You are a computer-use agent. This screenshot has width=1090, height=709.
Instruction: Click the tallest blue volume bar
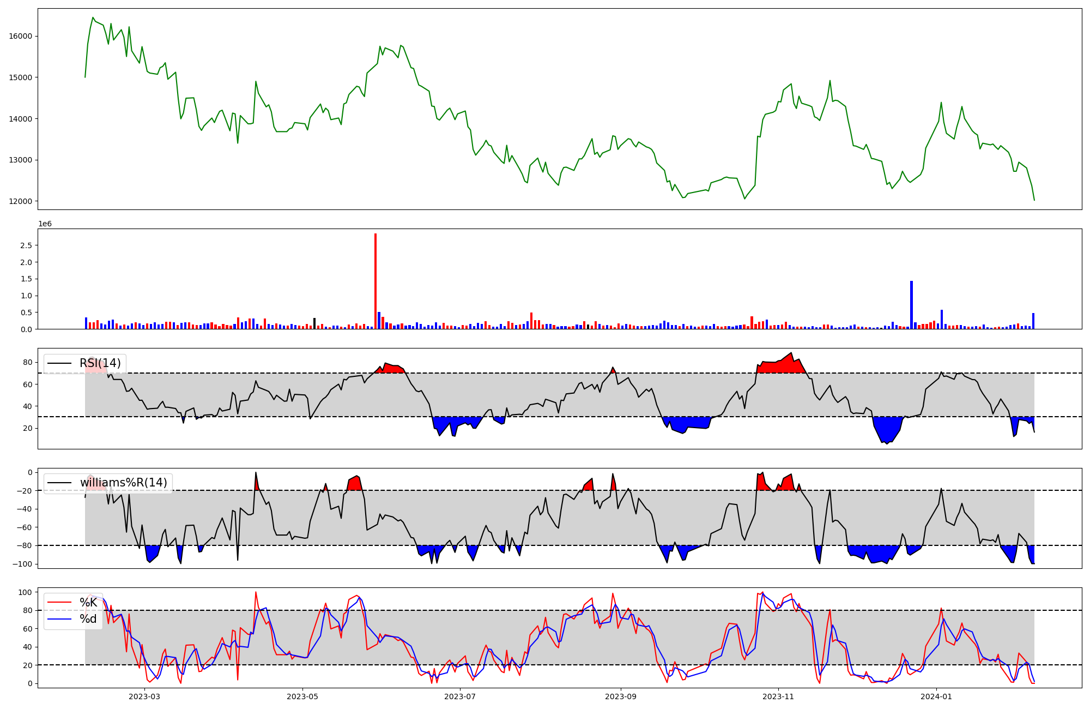point(911,305)
